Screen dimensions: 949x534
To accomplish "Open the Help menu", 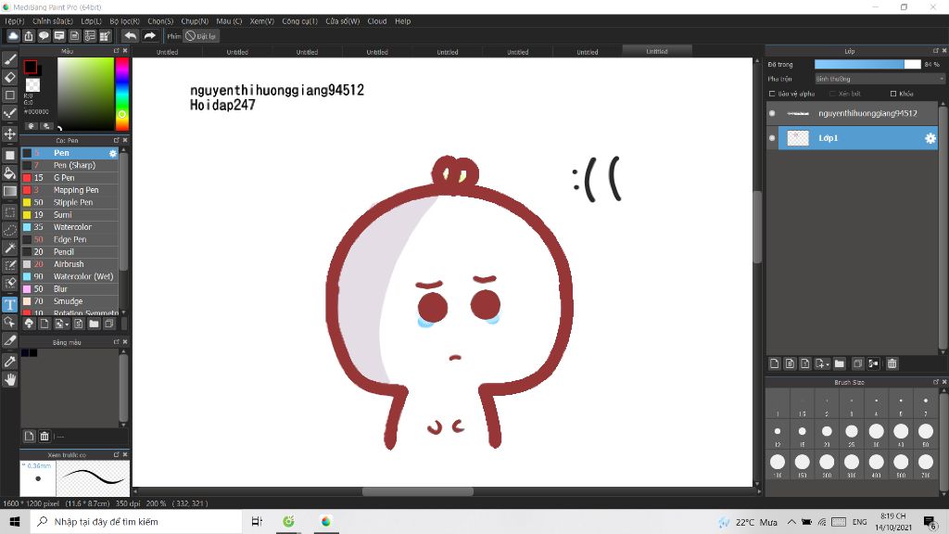I will pos(402,21).
